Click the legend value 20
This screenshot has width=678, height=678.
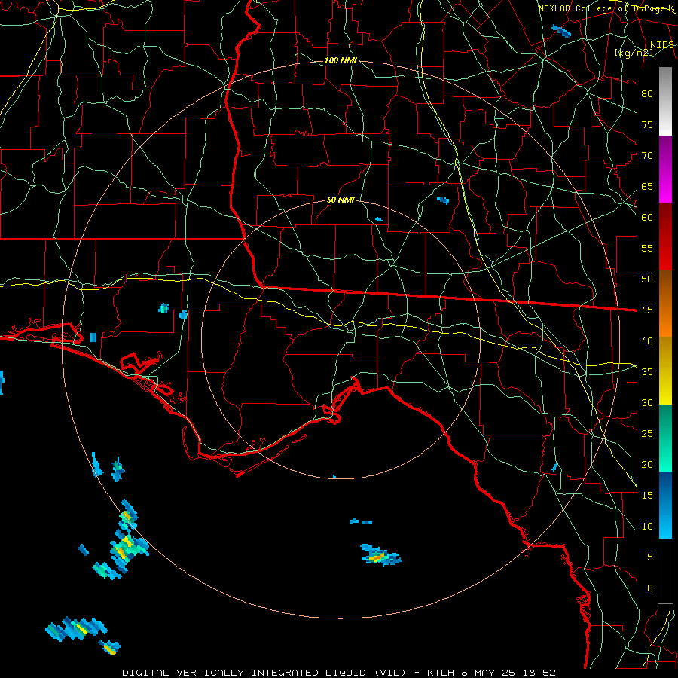(647, 464)
